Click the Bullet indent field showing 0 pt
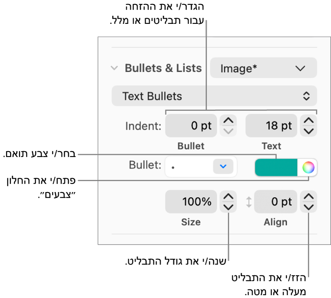The image size is (331, 298). [191, 125]
